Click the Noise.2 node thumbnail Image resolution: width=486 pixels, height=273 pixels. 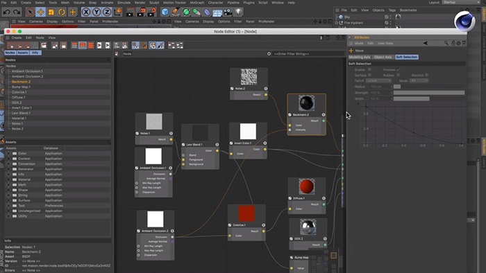tap(249, 77)
